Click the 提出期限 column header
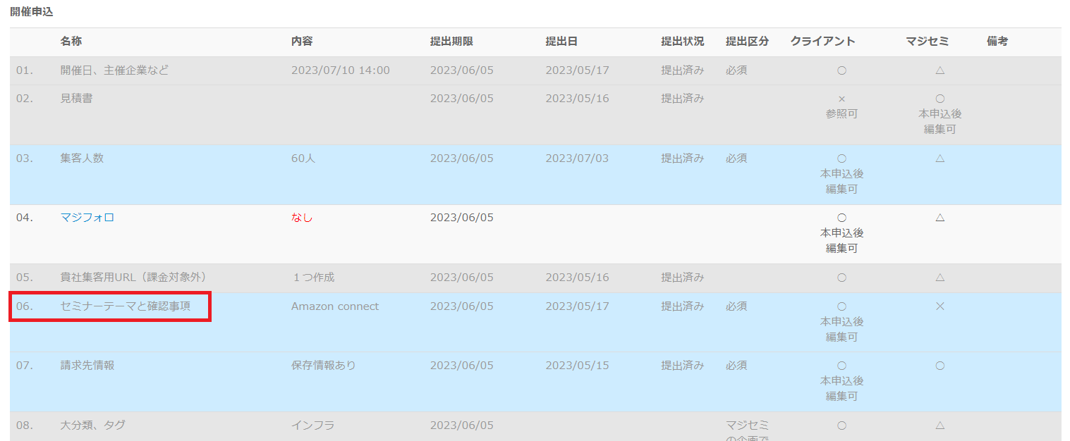Viewport: 1070px width, 441px height. click(451, 42)
